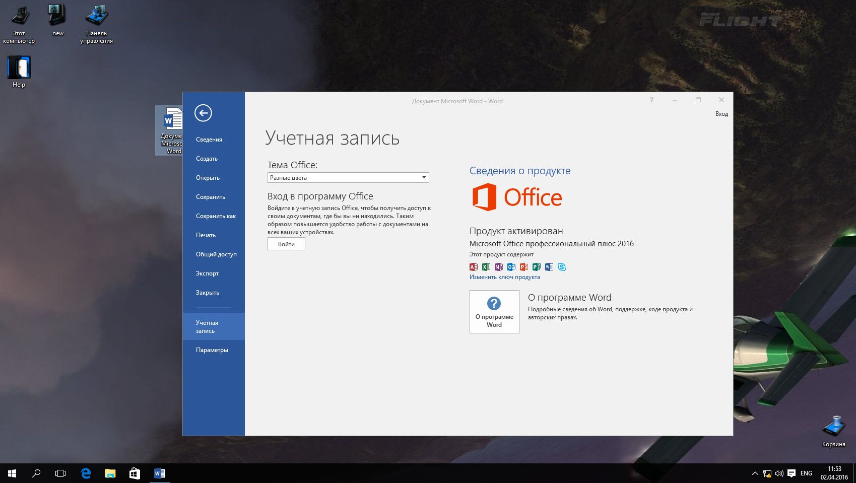Open the 'Сведения' backstage tab
This screenshot has width=856, height=483.
(x=214, y=140)
